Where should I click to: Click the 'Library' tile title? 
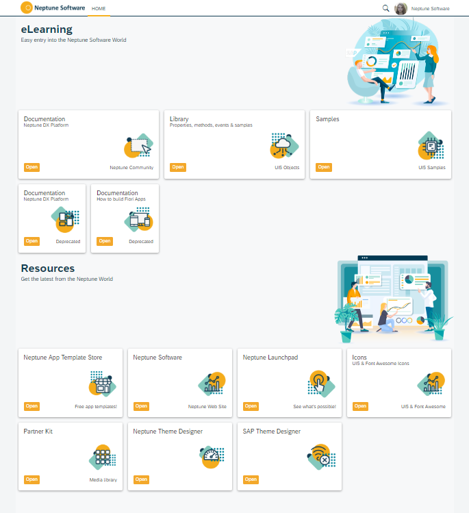click(x=179, y=118)
